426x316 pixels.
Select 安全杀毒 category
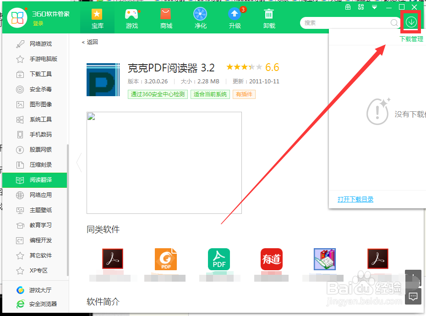[x=34, y=89]
